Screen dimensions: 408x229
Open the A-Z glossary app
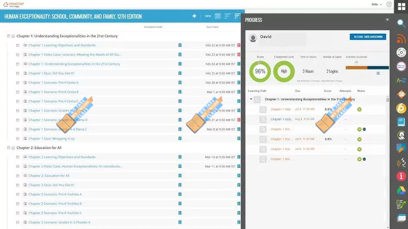pos(401,80)
